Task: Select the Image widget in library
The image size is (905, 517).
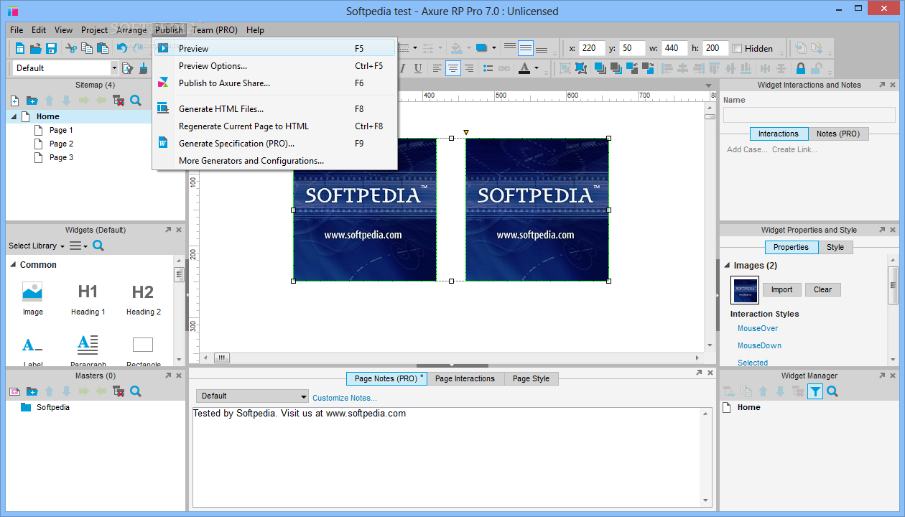Action: tap(32, 298)
